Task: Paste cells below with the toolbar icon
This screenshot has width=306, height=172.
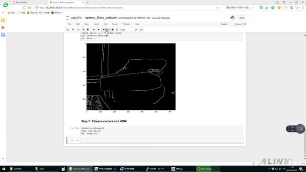Action: click(x=88, y=30)
